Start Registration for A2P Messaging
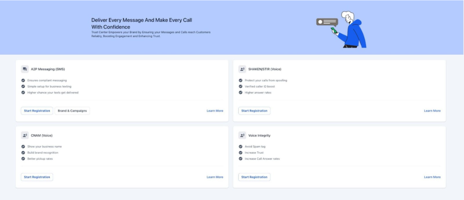Screen dimensions: 464x200 [x=37, y=111]
